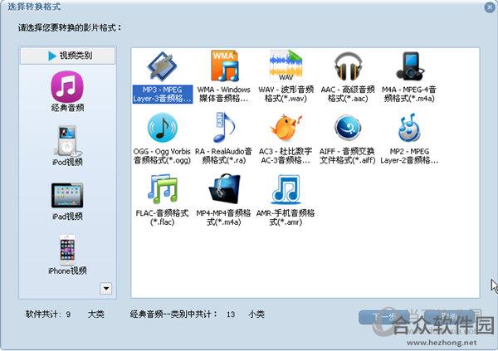This screenshot has width=498, height=351.
Task: Choose the WMA Windows media audio icon
Action: point(224,66)
